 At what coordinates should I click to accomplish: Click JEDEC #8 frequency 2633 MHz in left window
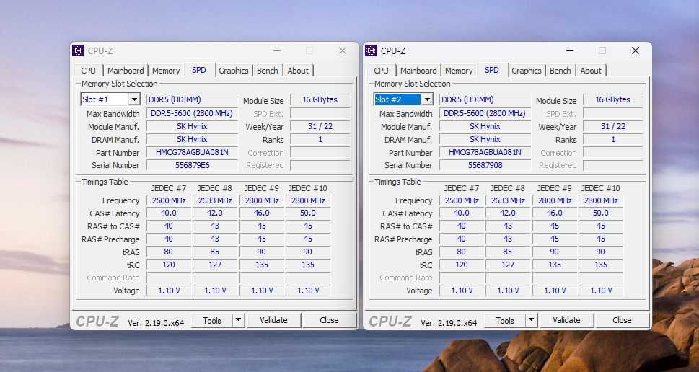click(x=215, y=200)
